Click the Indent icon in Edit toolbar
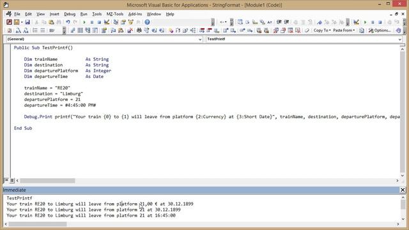409x230 pixels. 279,22
